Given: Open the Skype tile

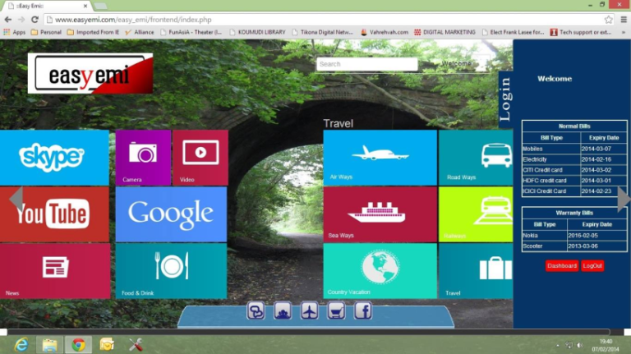Looking at the screenshot, I should [54, 158].
